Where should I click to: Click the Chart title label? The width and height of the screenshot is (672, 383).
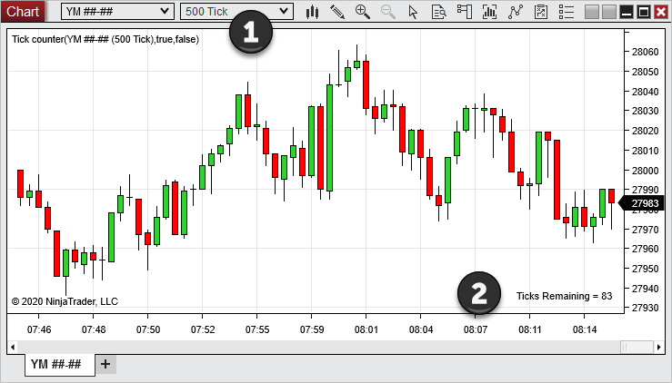[22, 12]
